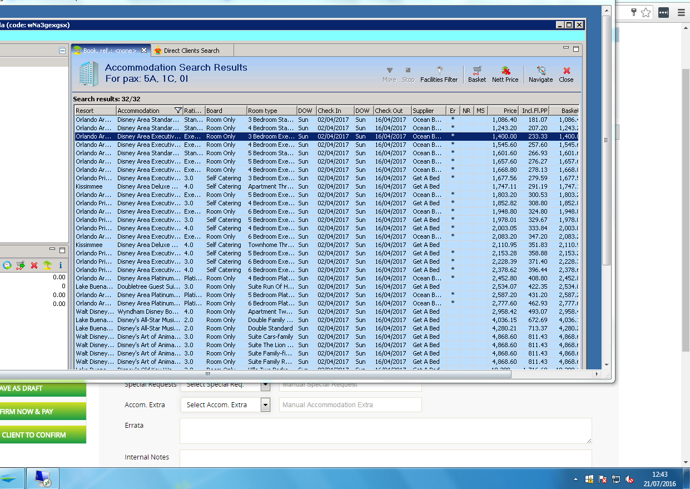This screenshot has height=489, width=690.
Task: Select the Kissimmee Apartment Thr... row priced 1,747.11
Action: 327,186
